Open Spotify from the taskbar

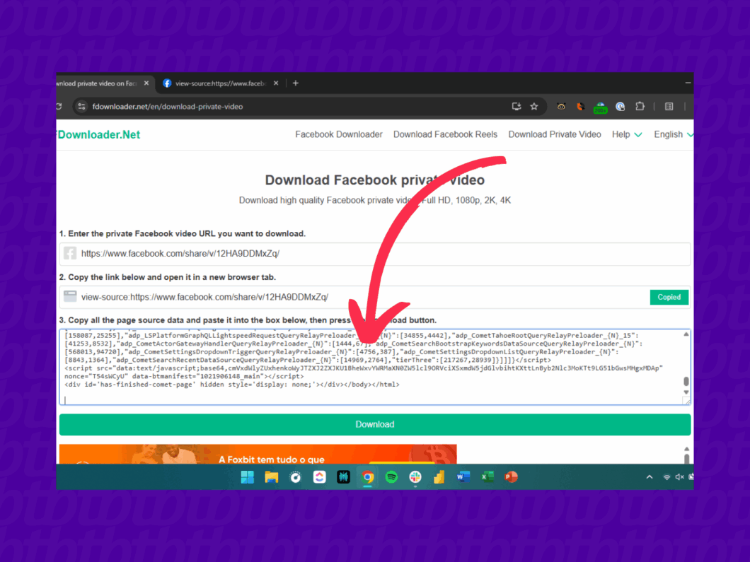click(x=391, y=477)
